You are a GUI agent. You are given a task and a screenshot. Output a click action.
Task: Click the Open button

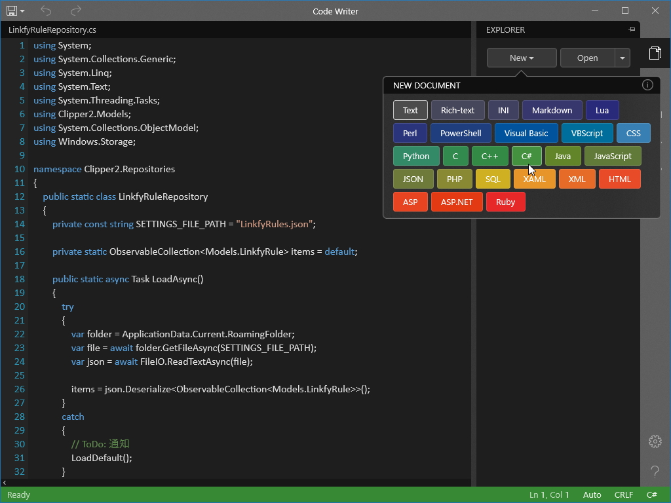click(x=588, y=58)
